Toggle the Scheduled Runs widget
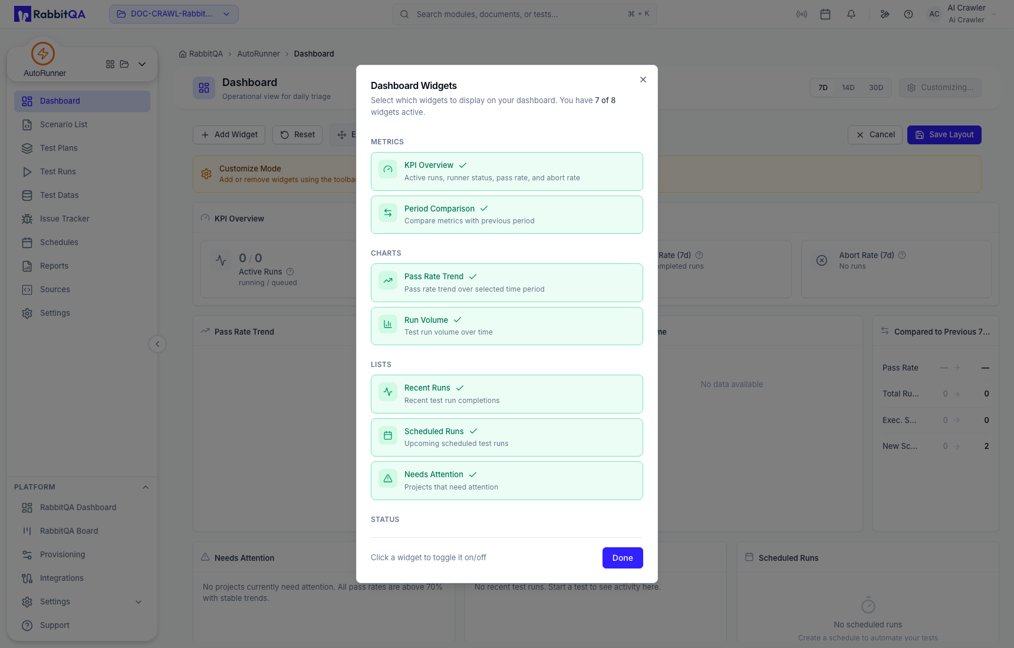 (506, 437)
